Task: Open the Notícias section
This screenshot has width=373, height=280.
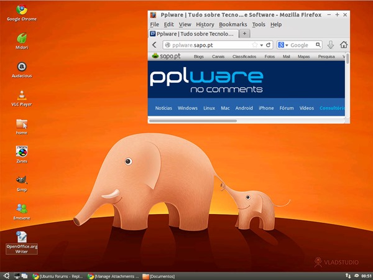Action: click(163, 108)
